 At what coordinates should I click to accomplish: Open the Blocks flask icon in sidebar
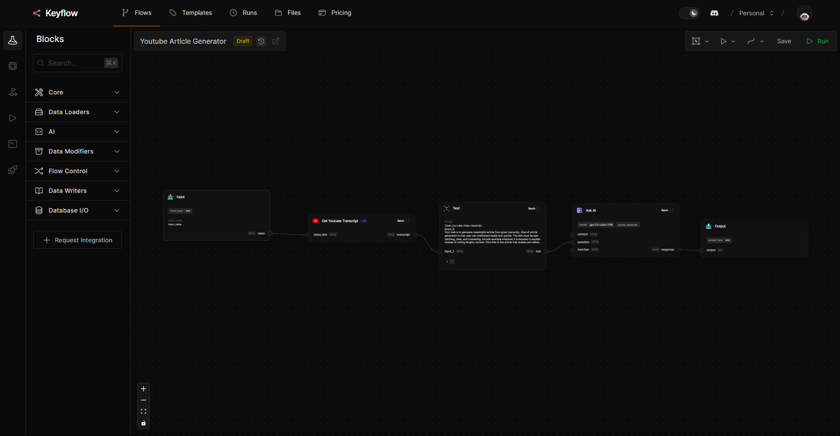(x=13, y=40)
